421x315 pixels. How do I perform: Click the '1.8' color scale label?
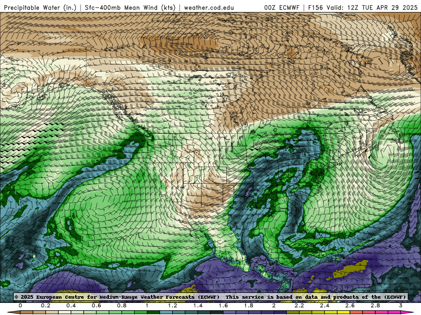coord(248,306)
